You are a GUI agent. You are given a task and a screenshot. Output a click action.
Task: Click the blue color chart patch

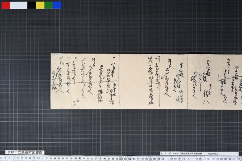[x=57, y=5]
